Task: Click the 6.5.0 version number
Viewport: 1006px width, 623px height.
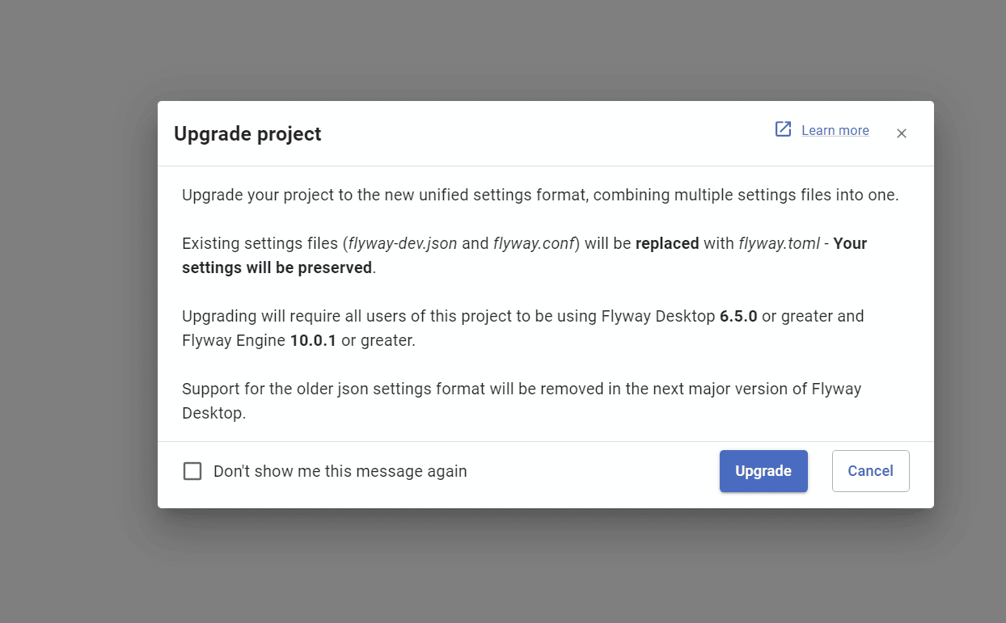Action: coord(738,316)
